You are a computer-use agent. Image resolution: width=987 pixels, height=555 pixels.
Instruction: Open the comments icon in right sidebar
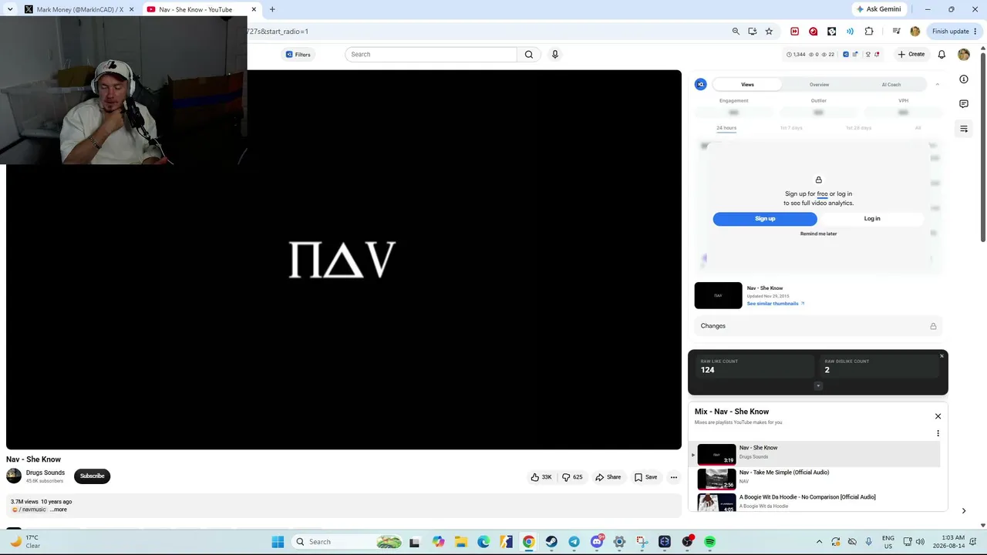point(964,104)
